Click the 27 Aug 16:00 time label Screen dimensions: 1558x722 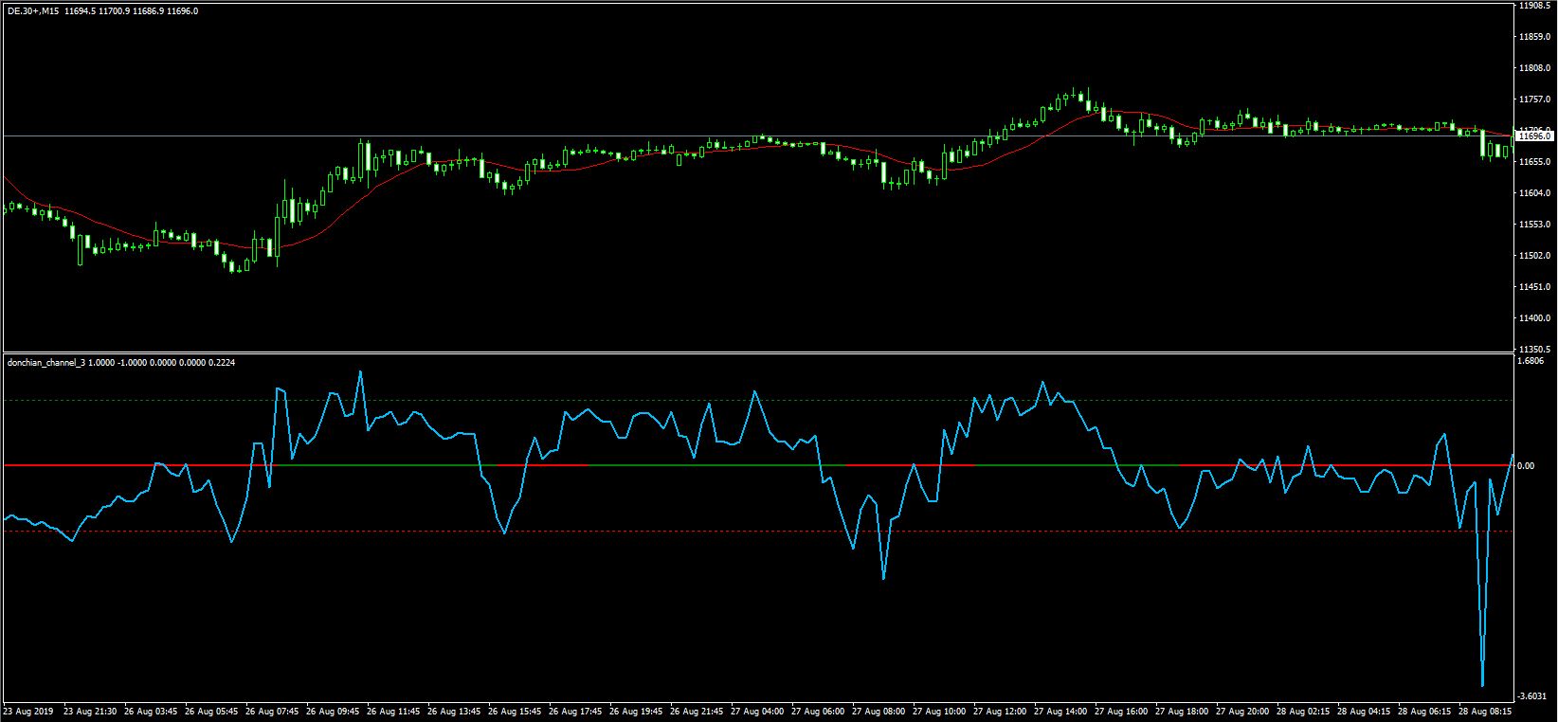click(1121, 710)
